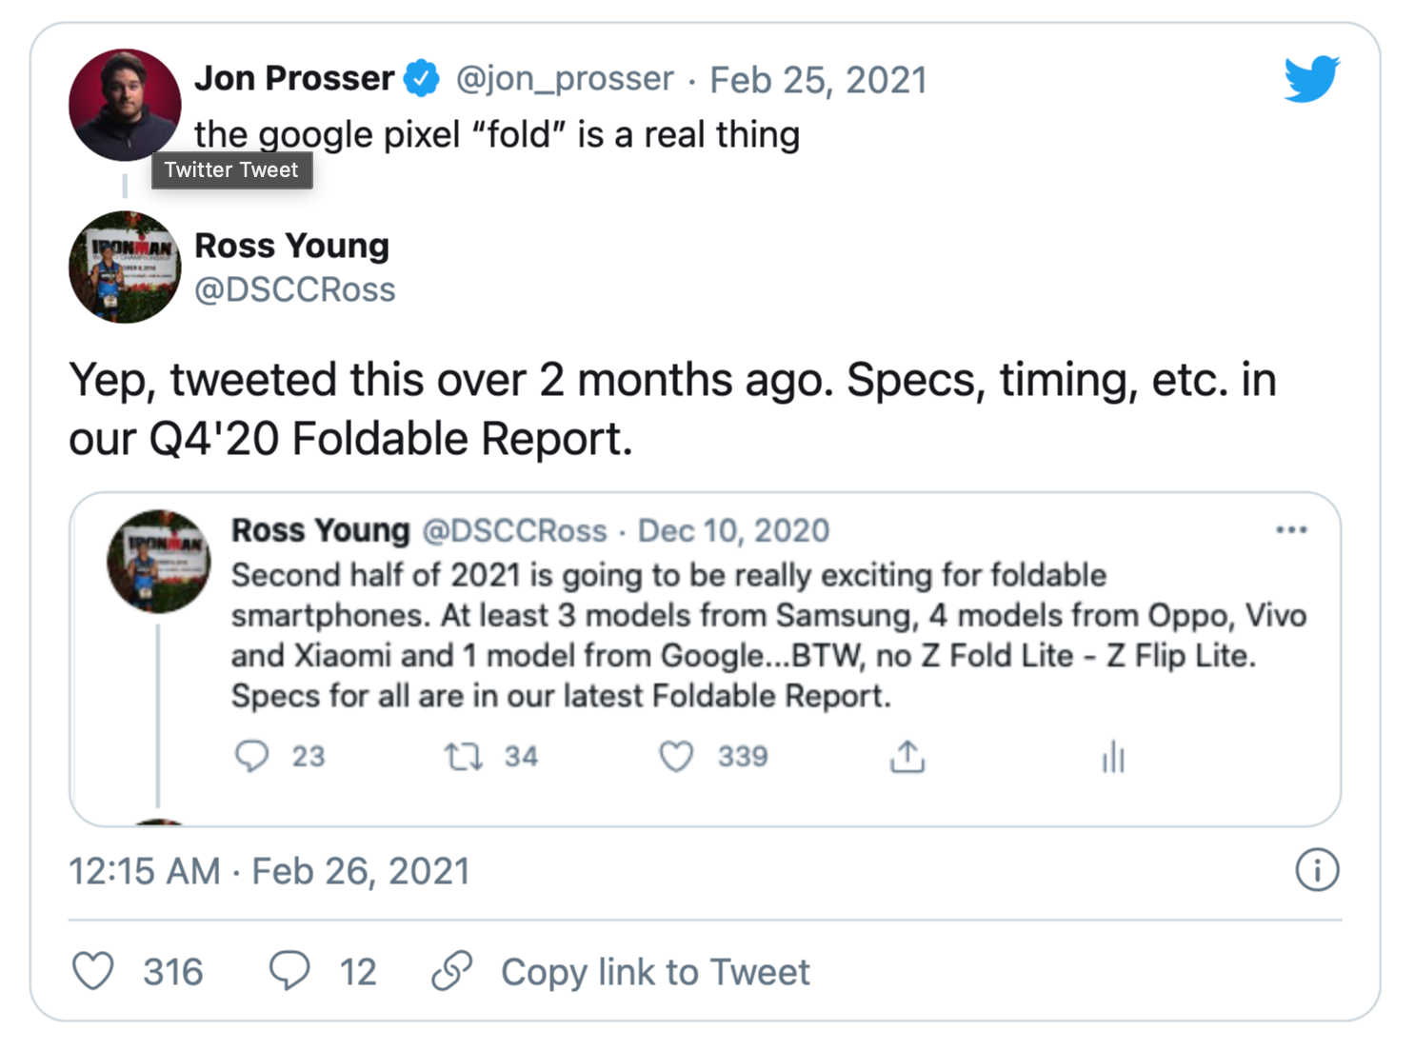
Task: Open replies via the 12 comment bubble
Action: point(289,972)
